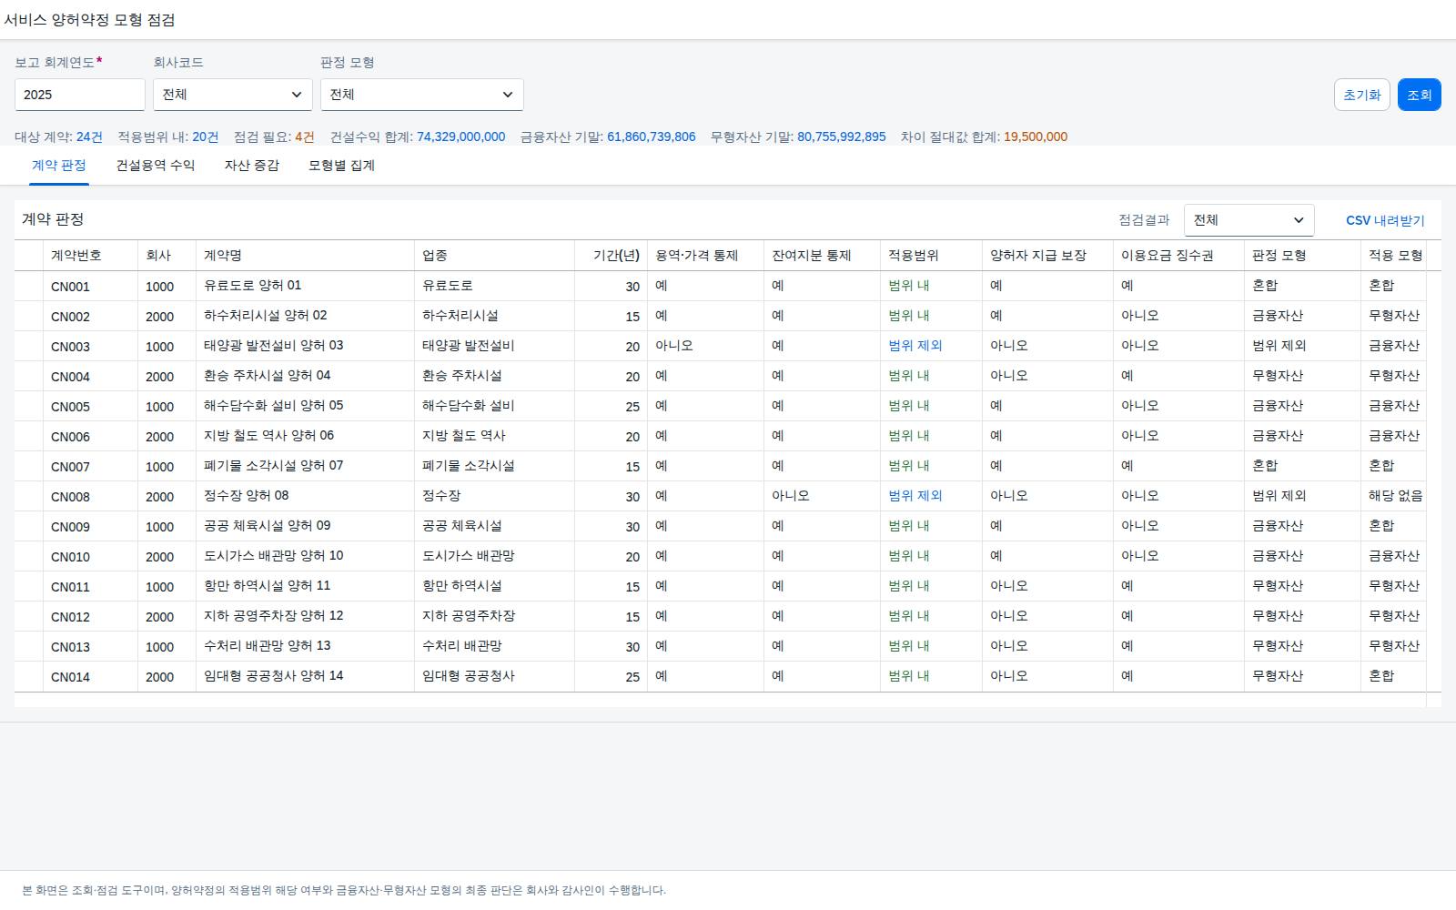Click contract name 수처리 배관망 양허 13
The width and height of the screenshot is (1456, 910).
click(267, 646)
